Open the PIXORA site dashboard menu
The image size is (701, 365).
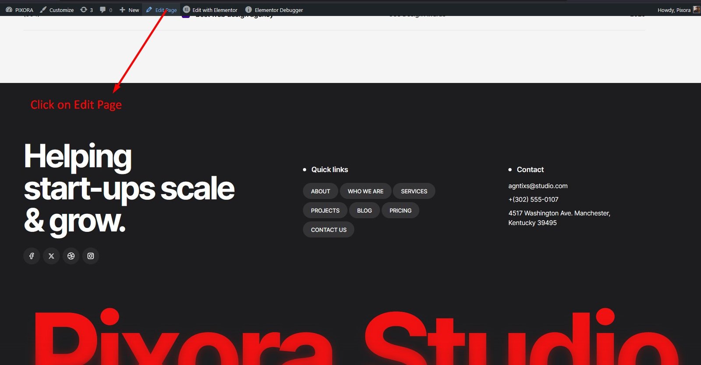(x=20, y=10)
